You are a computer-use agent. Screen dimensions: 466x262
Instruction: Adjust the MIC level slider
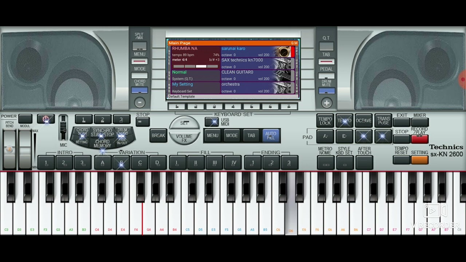click(x=63, y=127)
